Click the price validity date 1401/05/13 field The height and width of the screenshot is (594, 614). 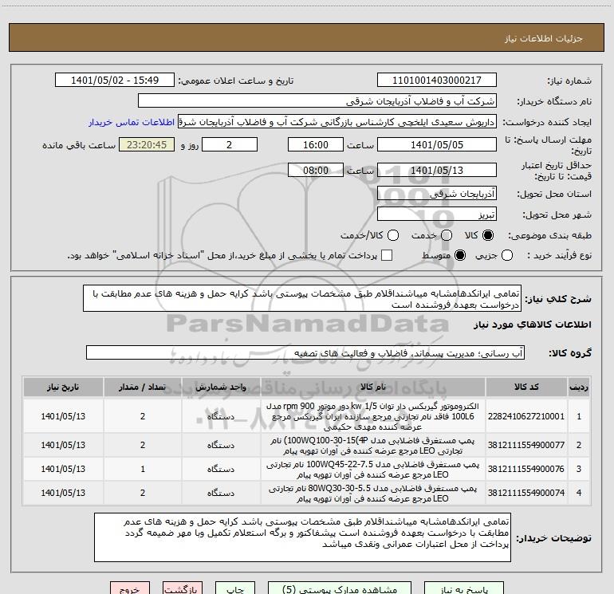click(437, 170)
